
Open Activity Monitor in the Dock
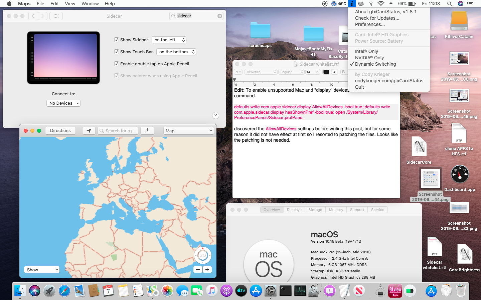[x=300, y=291]
